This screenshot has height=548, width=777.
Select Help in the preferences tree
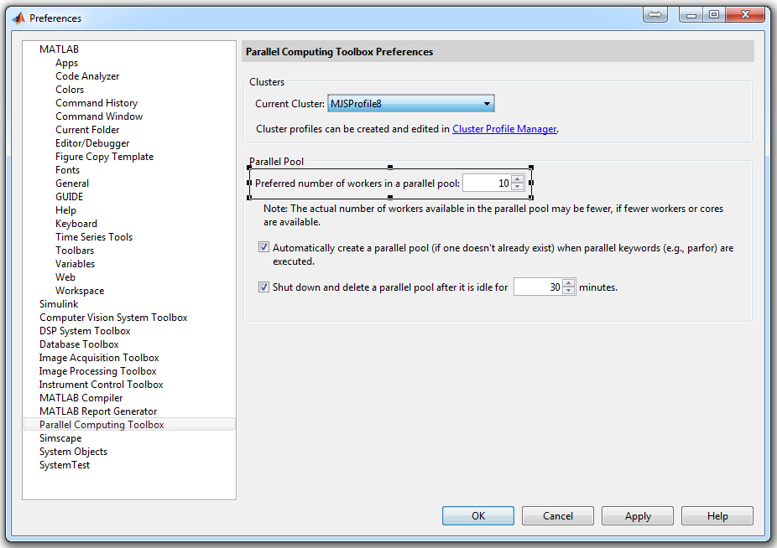pyautogui.click(x=66, y=210)
